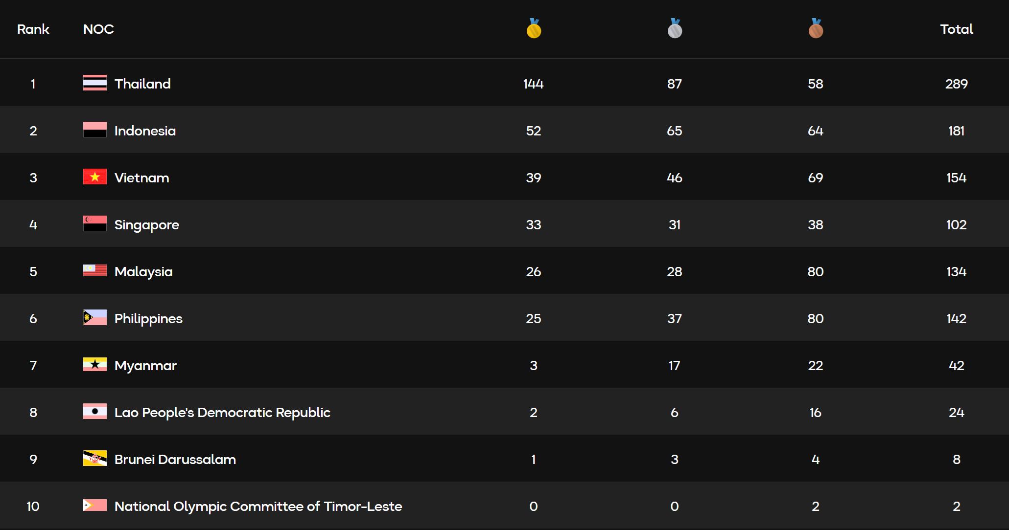
Task: Click the Myanmar flag icon
Action: tap(95, 365)
